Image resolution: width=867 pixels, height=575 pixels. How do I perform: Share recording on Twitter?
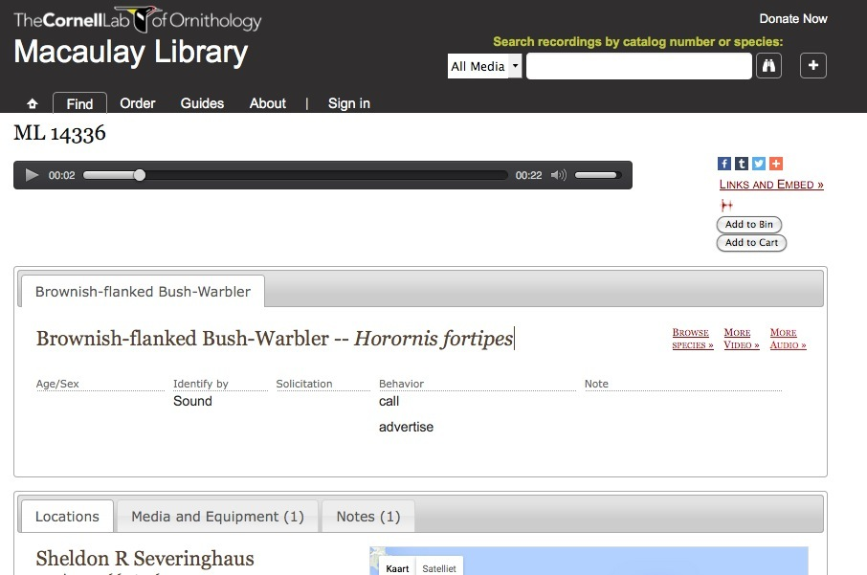tap(759, 164)
